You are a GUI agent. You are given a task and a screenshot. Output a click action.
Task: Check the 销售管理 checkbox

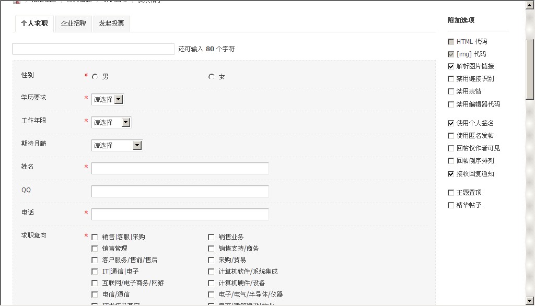pyautogui.click(x=95, y=249)
